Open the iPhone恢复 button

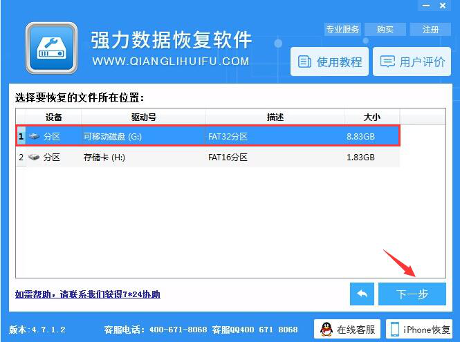pos(419,330)
